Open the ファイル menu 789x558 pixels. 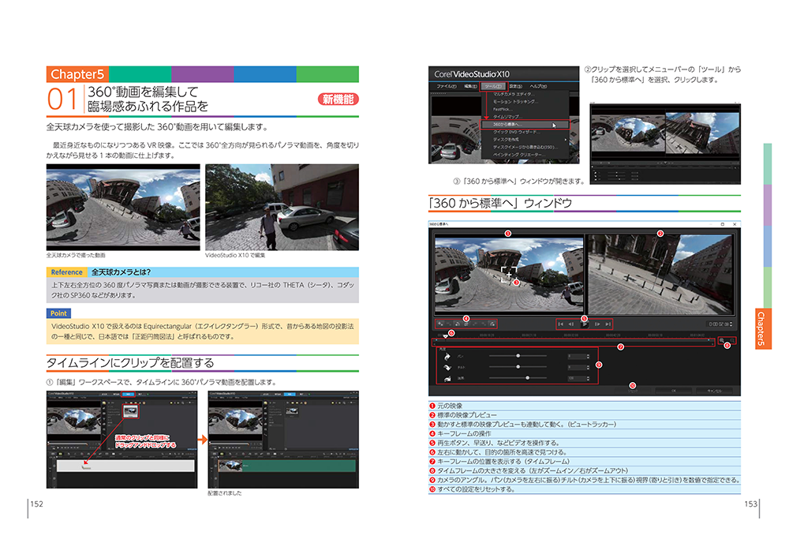[x=446, y=85]
